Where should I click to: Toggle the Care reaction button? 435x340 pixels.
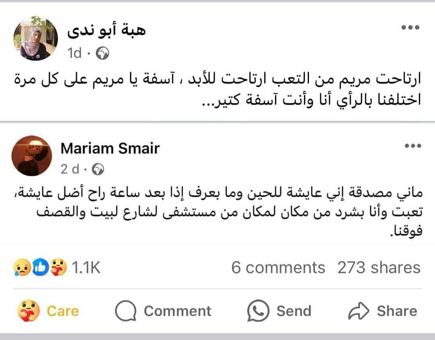click(48, 311)
